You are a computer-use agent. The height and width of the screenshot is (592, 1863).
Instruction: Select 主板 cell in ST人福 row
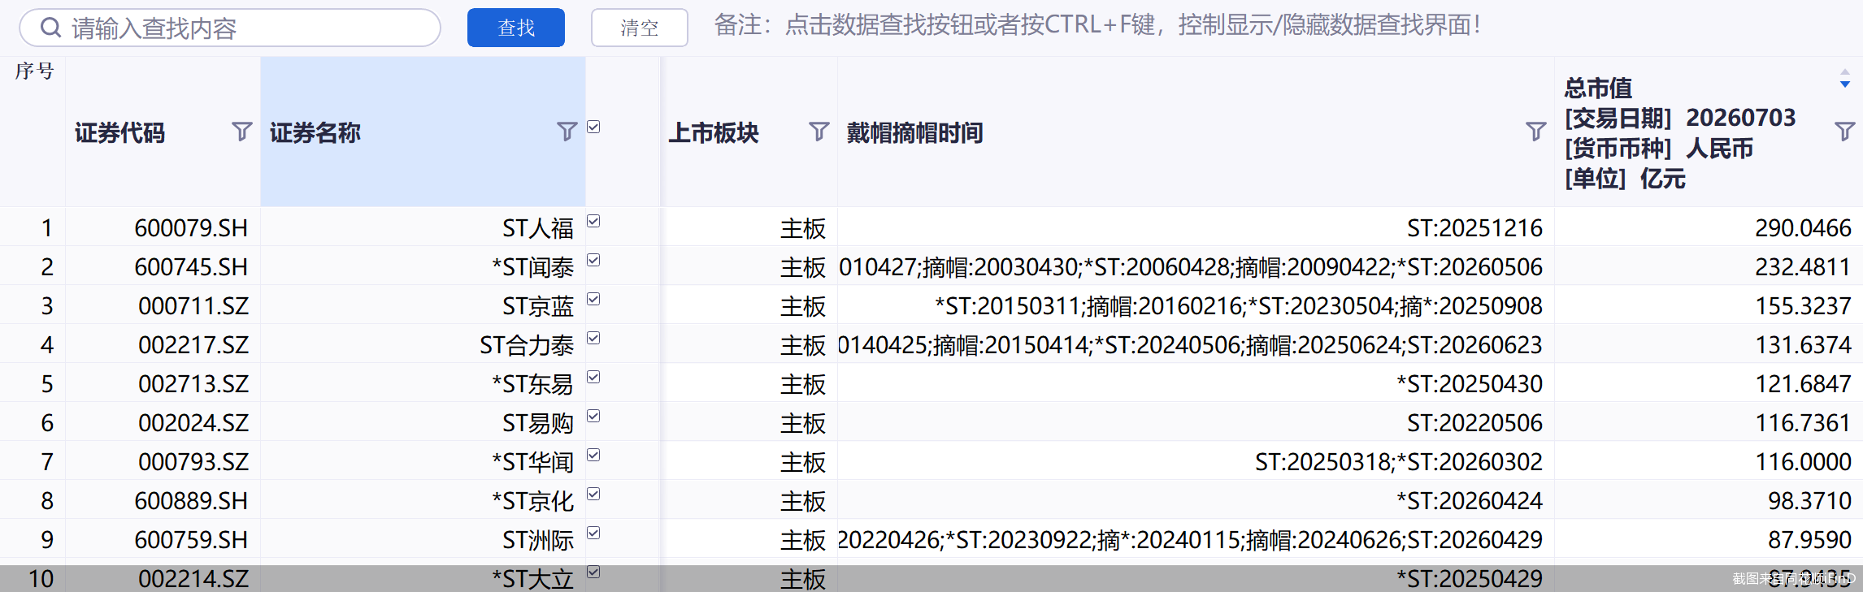pyautogui.click(x=749, y=227)
